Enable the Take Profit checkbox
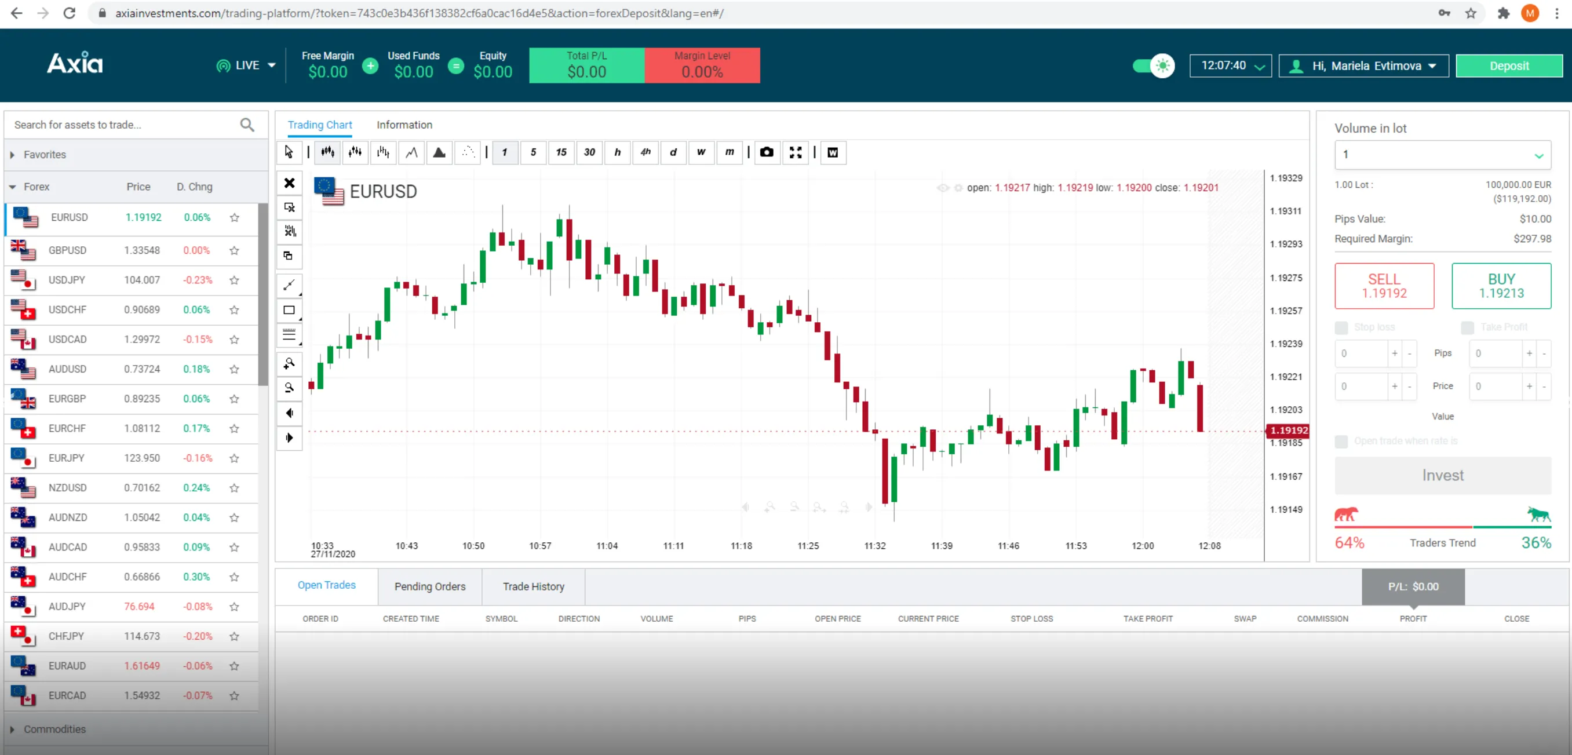The width and height of the screenshot is (1572, 755). click(1468, 328)
